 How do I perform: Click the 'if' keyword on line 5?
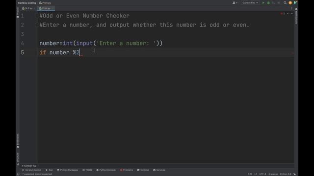pyautogui.click(x=43, y=52)
